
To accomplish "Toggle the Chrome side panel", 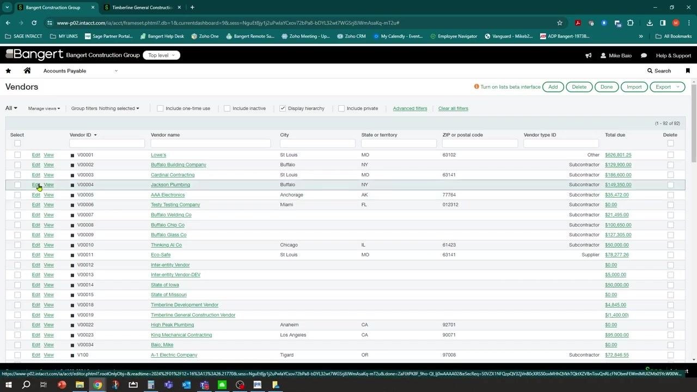I will pyautogui.click(x=663, y=23).
